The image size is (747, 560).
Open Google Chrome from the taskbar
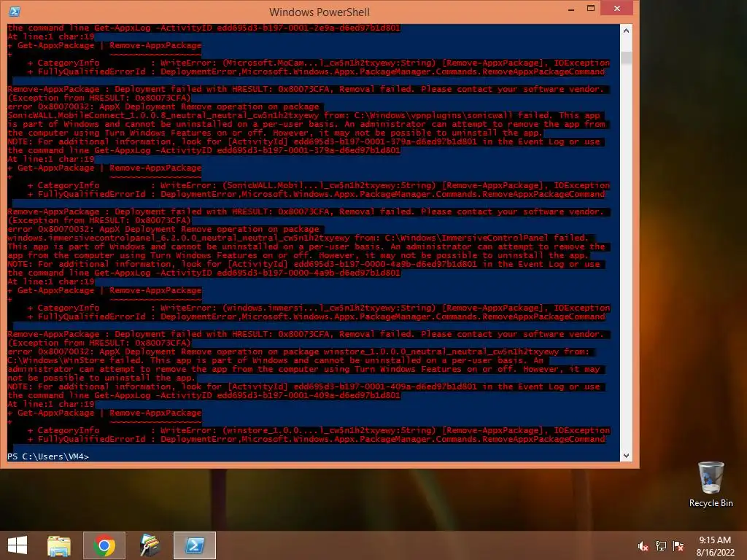point(104,545)
